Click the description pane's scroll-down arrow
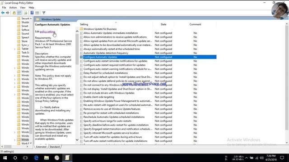The width and height of the screenshot is (289, 162). coord(77,140)
